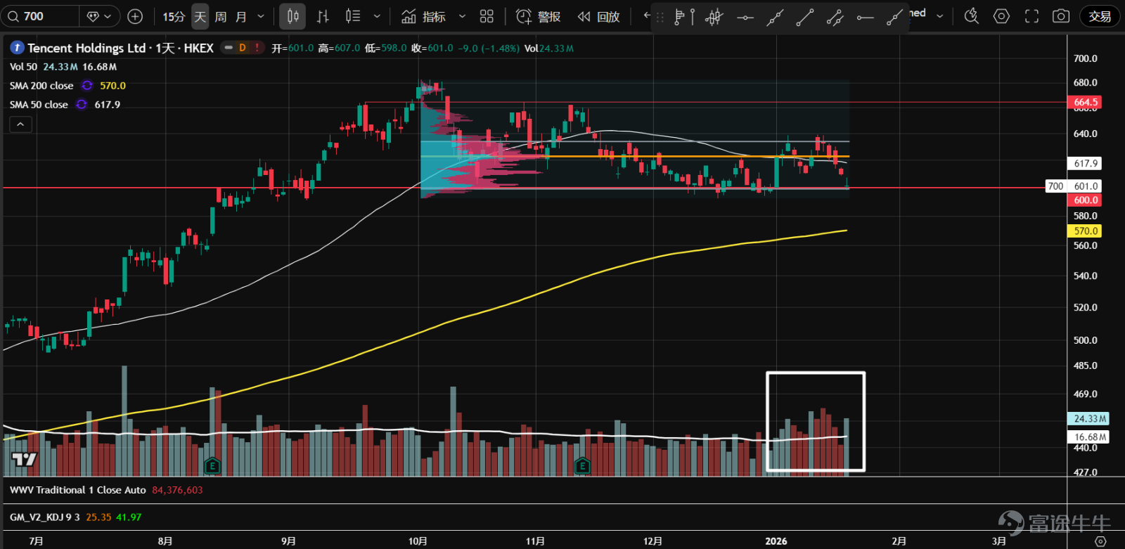Collapse the indicator legend with caret button

coord(20,124)
